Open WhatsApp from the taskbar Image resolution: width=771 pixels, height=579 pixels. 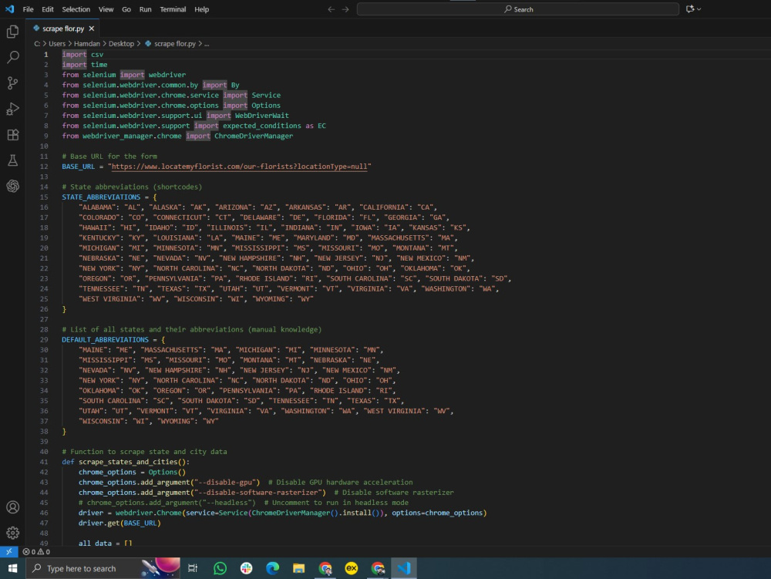pyautogui.click(x=220, y=568)
